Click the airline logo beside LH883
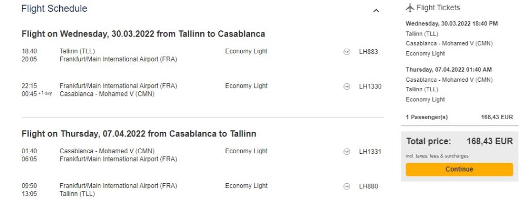The height and width of the screenshot is (204, 519). pos(347,52)
